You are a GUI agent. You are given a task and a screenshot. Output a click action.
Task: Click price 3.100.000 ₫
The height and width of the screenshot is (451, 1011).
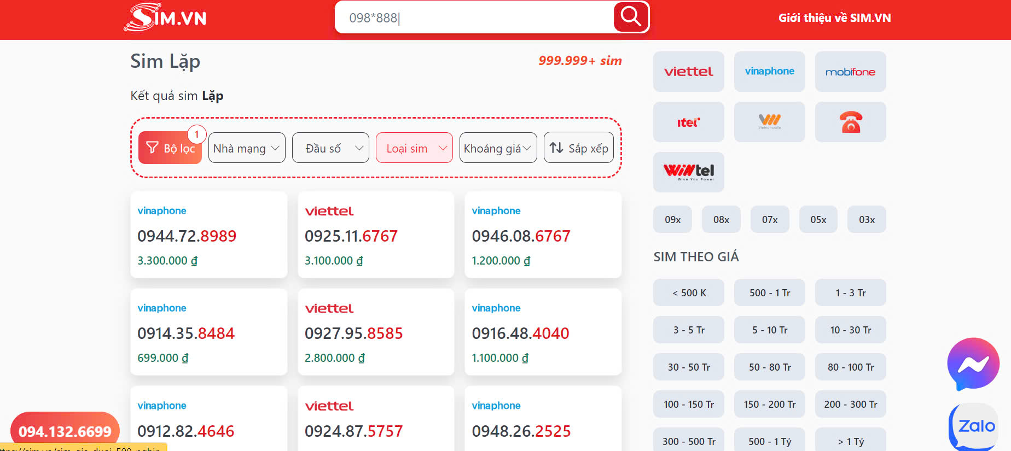(x=334, y=260)
